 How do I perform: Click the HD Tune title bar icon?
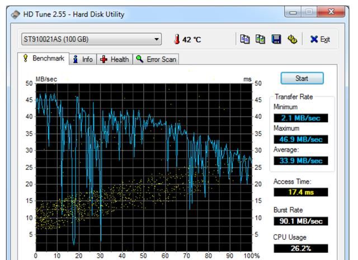click(16, 14)
